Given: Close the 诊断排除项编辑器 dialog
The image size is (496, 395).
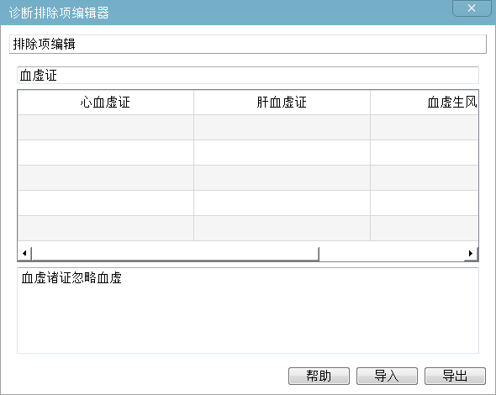Looking at the screenshot, I should pos(472,8).
